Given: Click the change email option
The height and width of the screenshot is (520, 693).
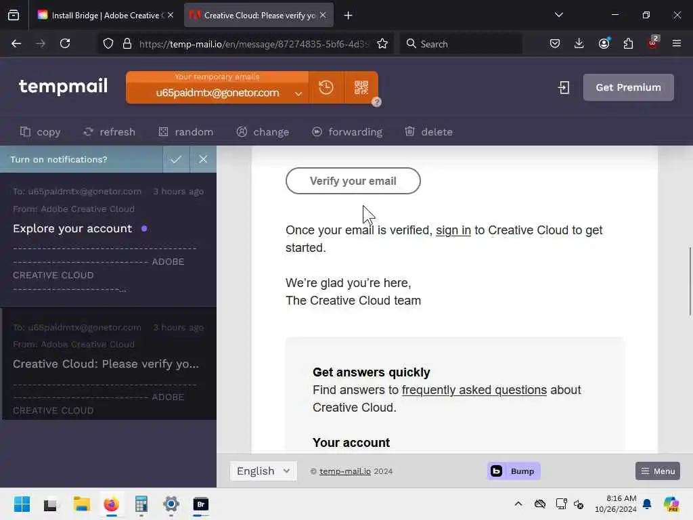Looking at the screenshot, I should 263,132.
